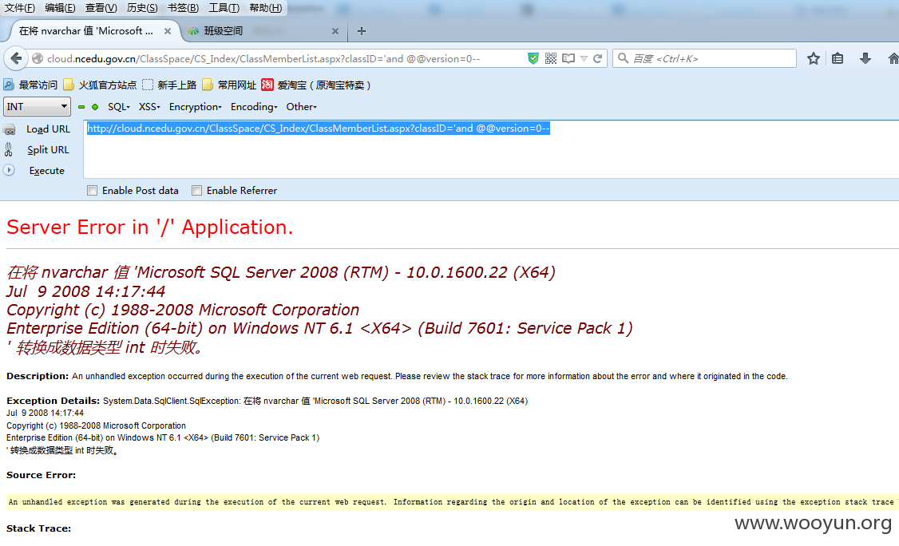Close the 在将 nvarchar 值 tab
This screenshot has width=899, height=546.
click(168, 31)
